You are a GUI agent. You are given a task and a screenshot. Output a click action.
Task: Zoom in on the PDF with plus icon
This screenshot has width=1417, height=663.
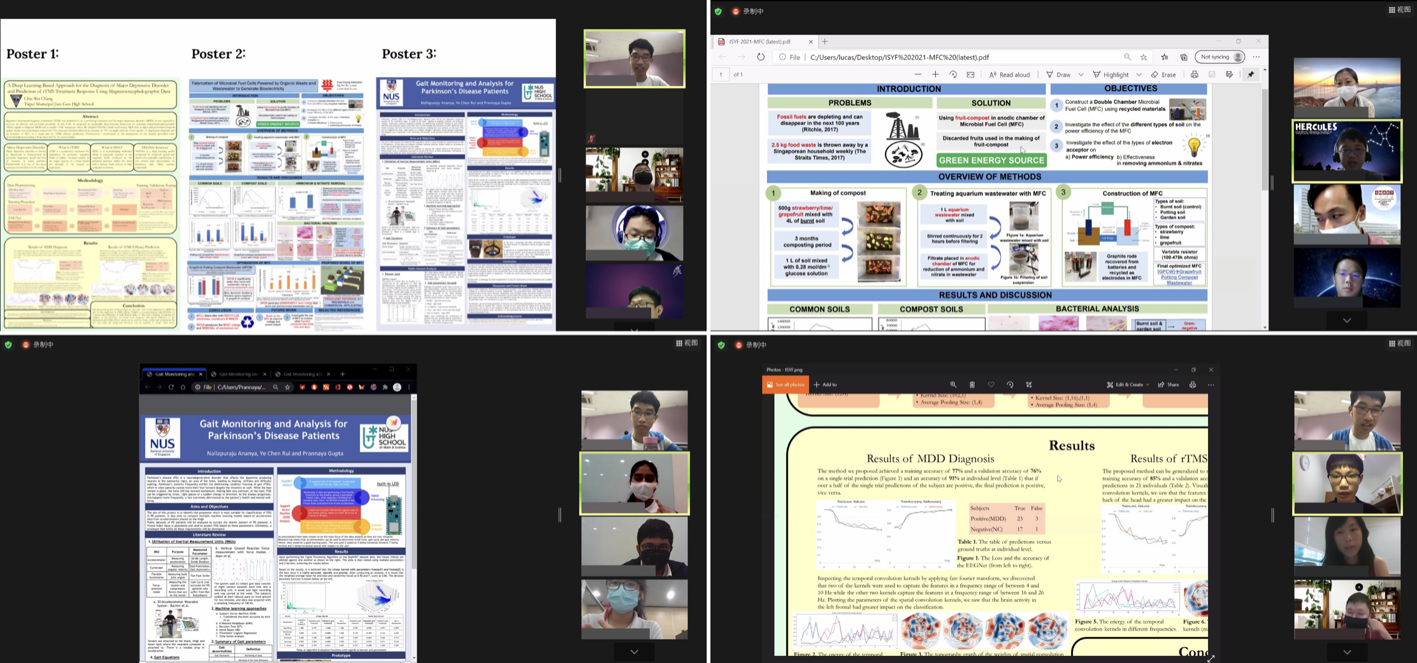click(935, 75)
